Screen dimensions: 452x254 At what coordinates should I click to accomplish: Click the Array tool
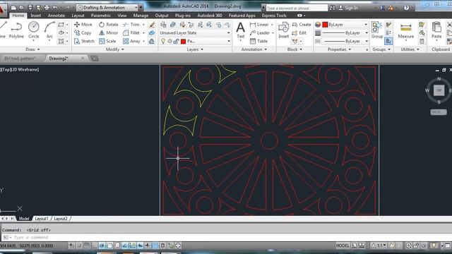pyautogui.click(x=131, y=41)
